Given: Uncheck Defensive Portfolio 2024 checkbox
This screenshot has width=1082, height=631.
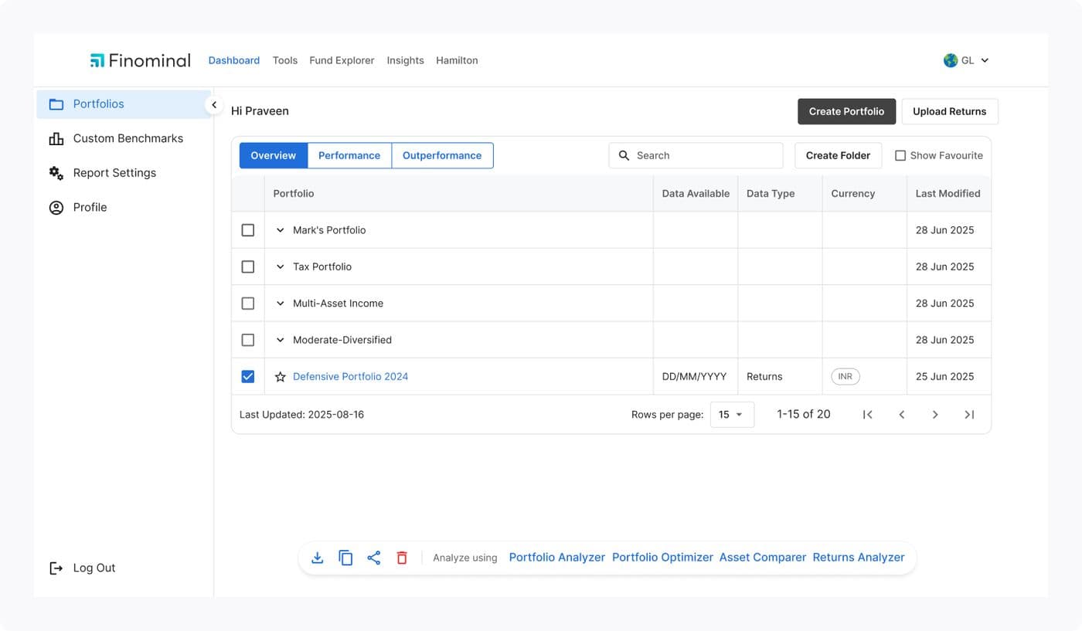Looking at the screenshot, I should pos(248,377).
